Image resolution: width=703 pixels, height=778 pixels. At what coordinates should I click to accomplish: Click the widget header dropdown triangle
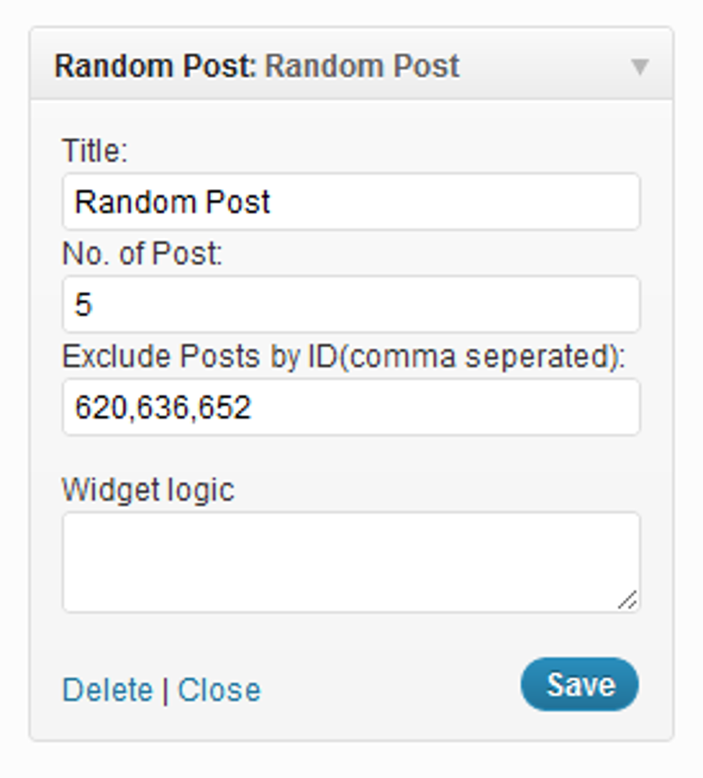click(640, 66)
